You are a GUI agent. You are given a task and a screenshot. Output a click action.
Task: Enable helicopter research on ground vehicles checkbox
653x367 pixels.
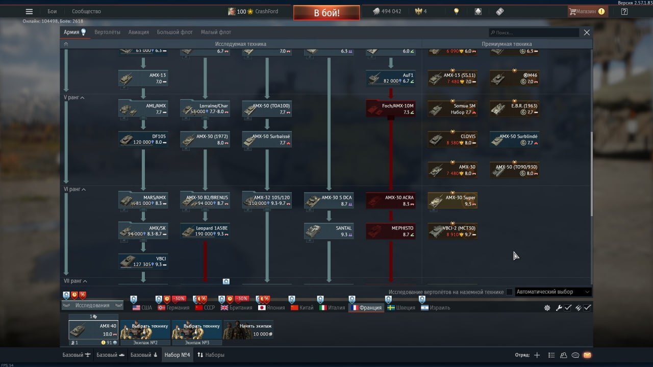(509, 292)
